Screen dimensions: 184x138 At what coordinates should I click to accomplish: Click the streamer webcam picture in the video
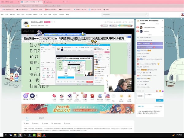[x=120, y=83]
